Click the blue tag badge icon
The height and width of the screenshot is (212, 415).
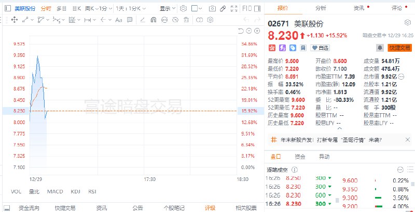tap(293, 48)
